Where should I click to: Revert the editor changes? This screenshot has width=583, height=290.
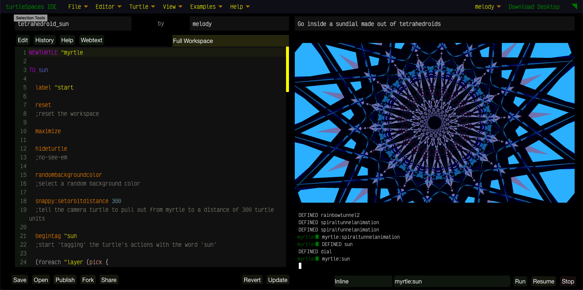pos(252,280)
